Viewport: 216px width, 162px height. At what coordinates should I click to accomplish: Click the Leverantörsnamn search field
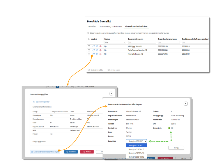[x=141, y=42]
